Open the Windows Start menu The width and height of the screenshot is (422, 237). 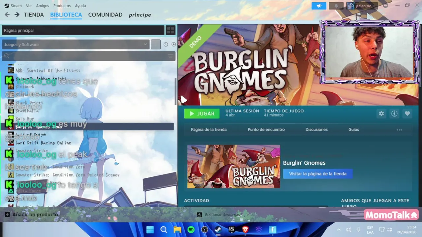point(150,229)
